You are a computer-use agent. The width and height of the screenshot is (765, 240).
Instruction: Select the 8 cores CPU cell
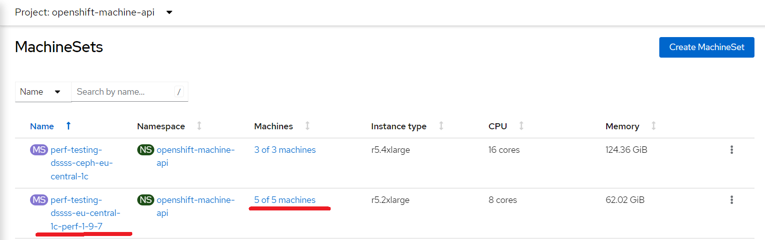[x=502, y=200]
